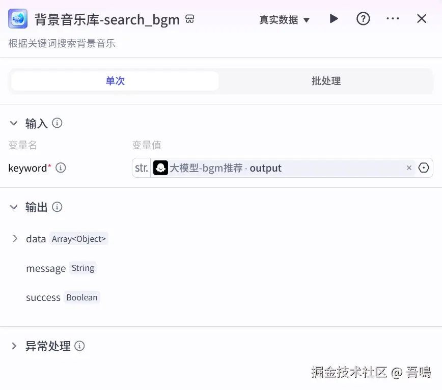
Task: Switch to the 单次 tab
Action: tap(115, 81)
